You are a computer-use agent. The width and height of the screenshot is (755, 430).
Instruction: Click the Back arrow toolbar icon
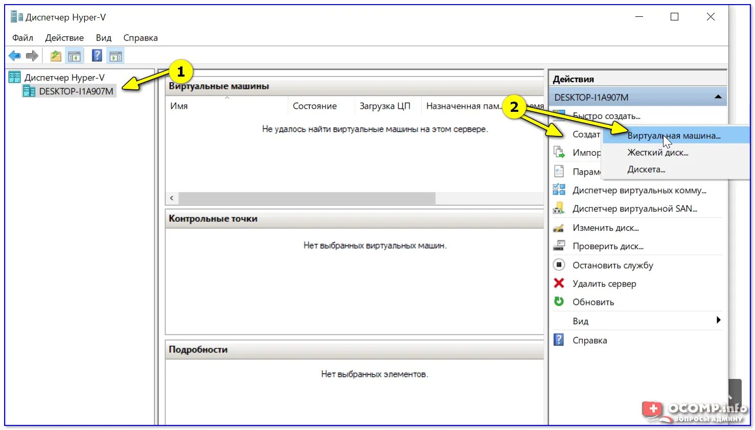(14, 56)
